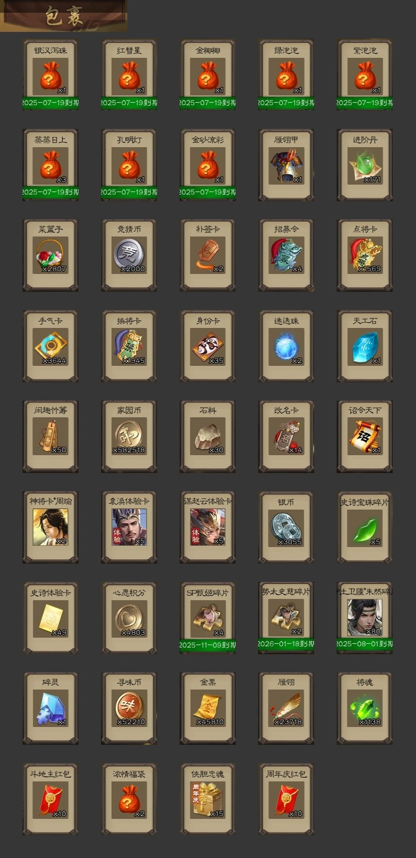Choose the 招募令 recruitment token

coord(286,255)
